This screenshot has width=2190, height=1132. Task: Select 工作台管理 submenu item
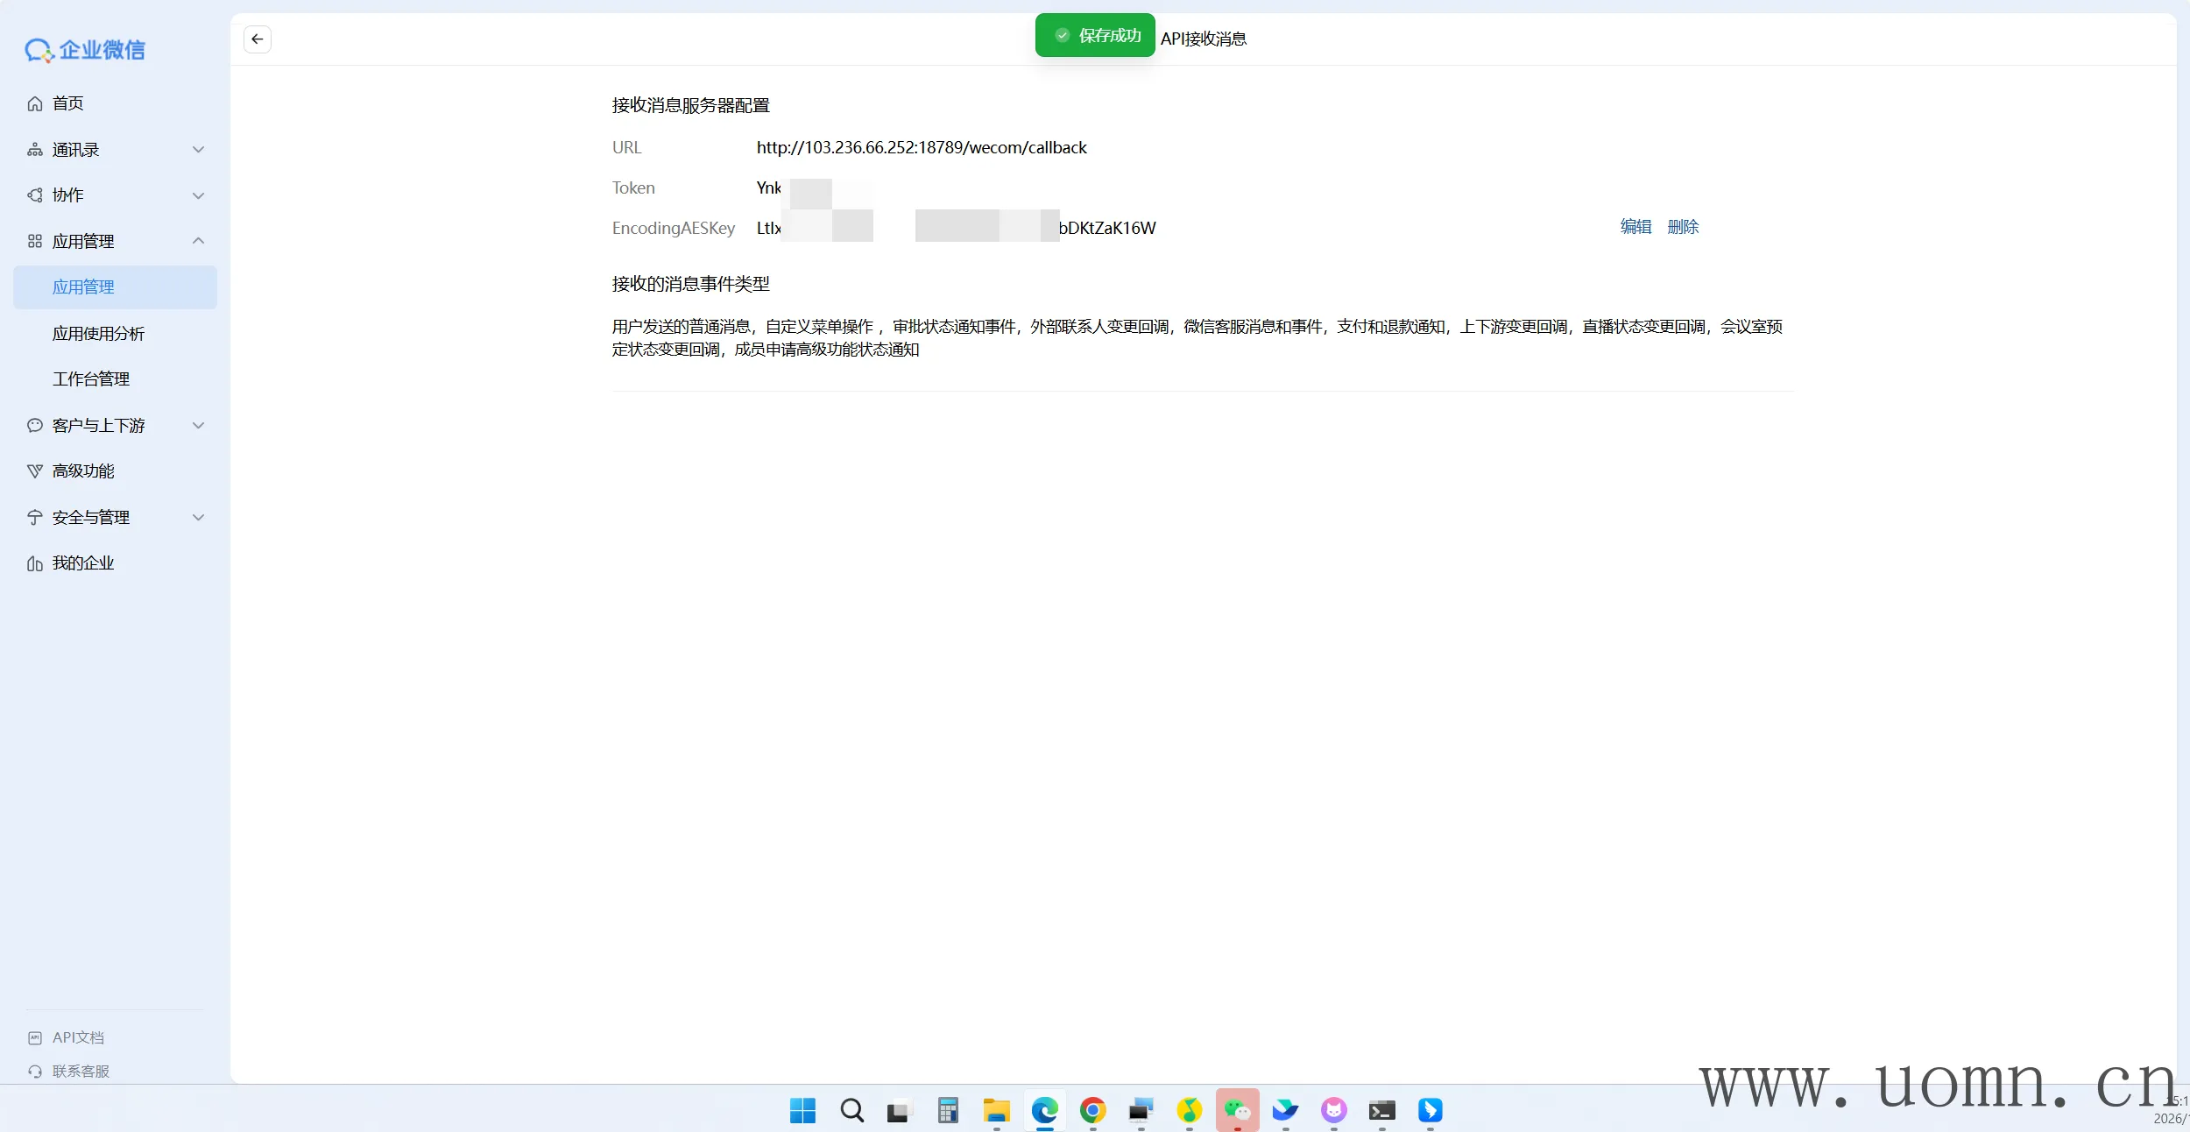tap(91, 379)
